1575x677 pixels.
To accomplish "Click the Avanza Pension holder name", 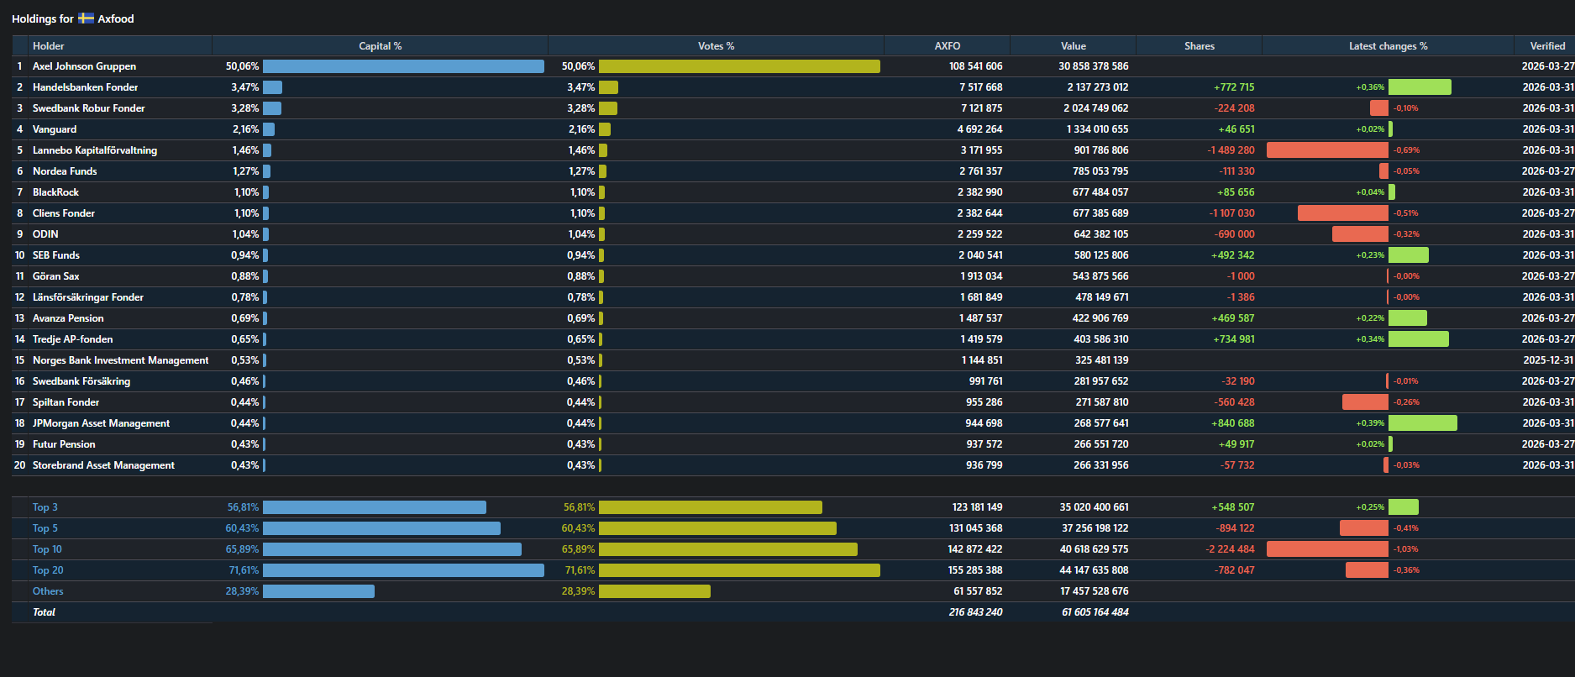I will [x=68, y=318].
